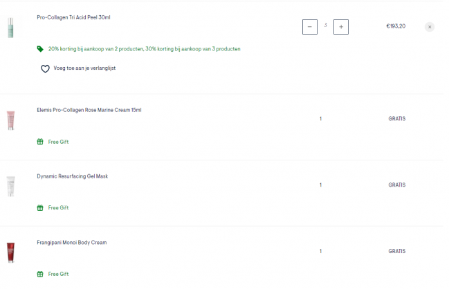Click the heart wishlist icon

tap(45, 68)
